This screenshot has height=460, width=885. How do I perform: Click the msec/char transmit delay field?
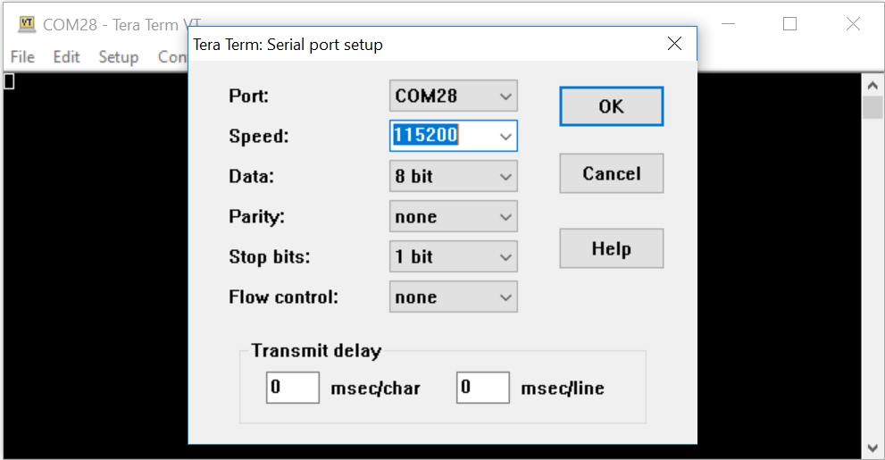[x=293, y=388]
